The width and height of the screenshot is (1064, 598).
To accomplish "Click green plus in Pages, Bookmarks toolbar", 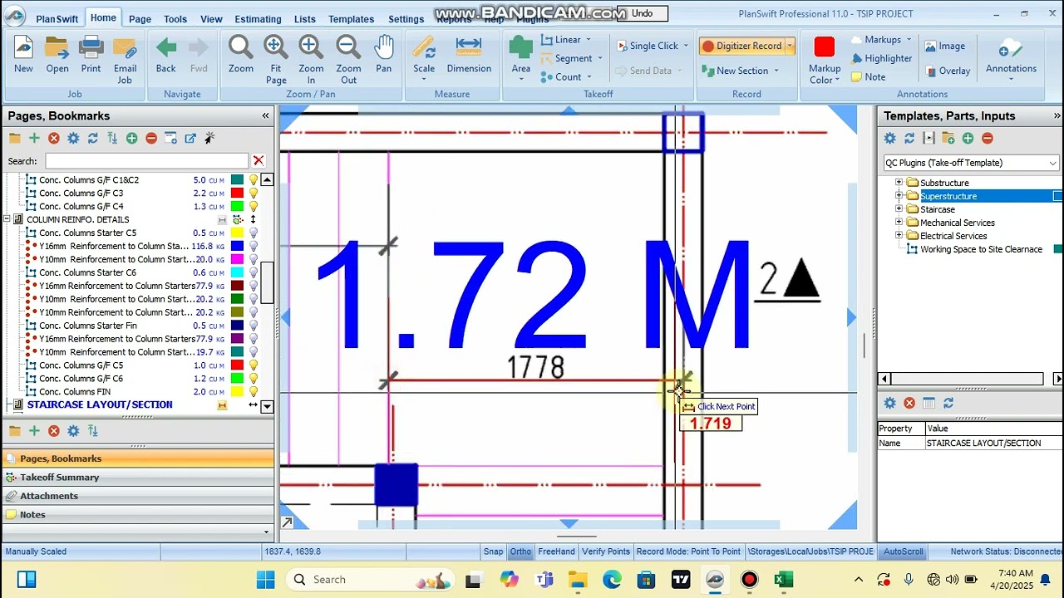I will (34, 138).
